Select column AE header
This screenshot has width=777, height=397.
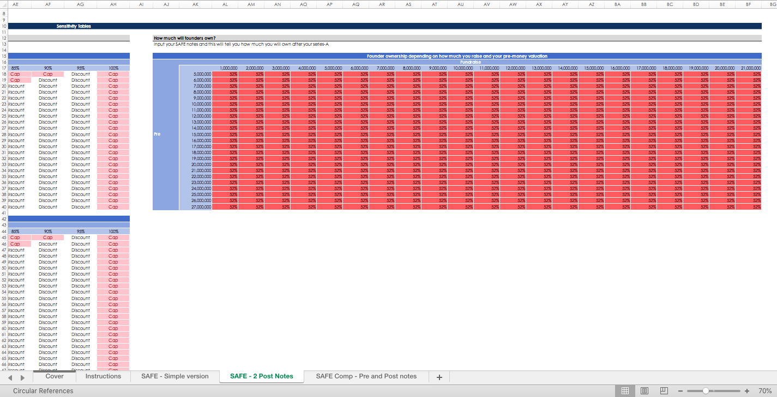(15, 4)
